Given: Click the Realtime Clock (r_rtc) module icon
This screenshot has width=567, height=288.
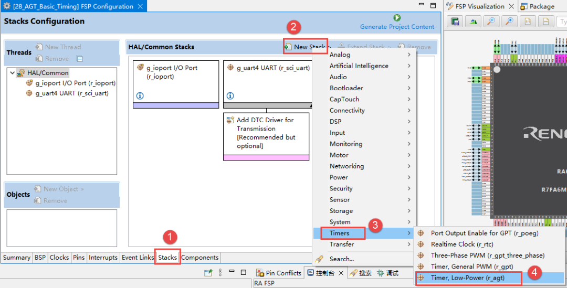Looking at the screenshot, I should pyautogui.click(x=421, y=244).
